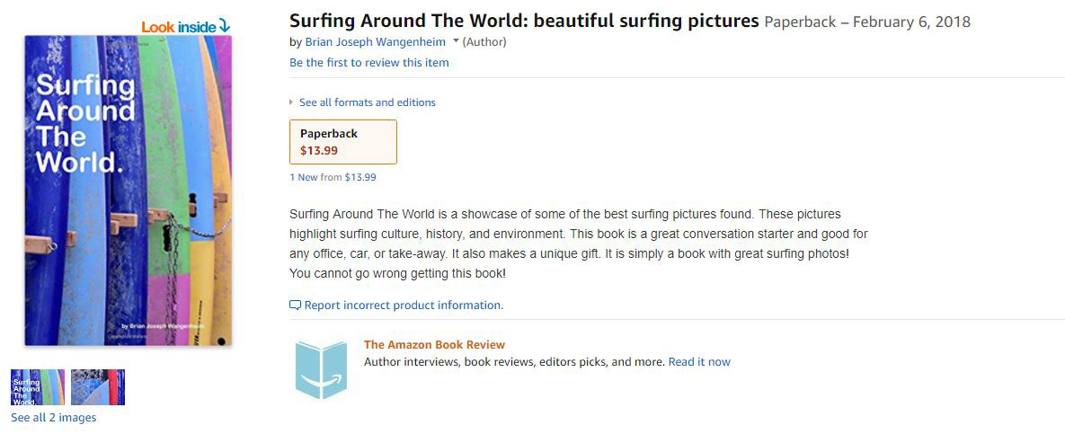The width and height of the screenshot is (1065, 434).
Task: Open the 1 New offers link
Action: point(303,178)
